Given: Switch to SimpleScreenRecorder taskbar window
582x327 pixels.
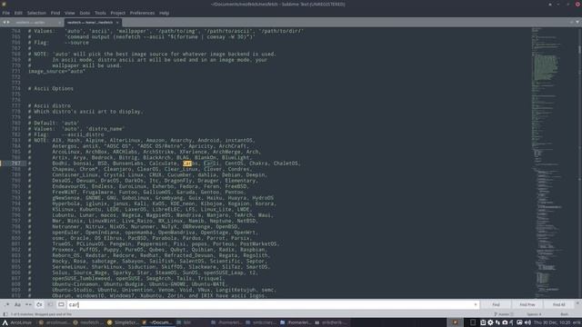Looking at the screenshot, I should 123,322.
